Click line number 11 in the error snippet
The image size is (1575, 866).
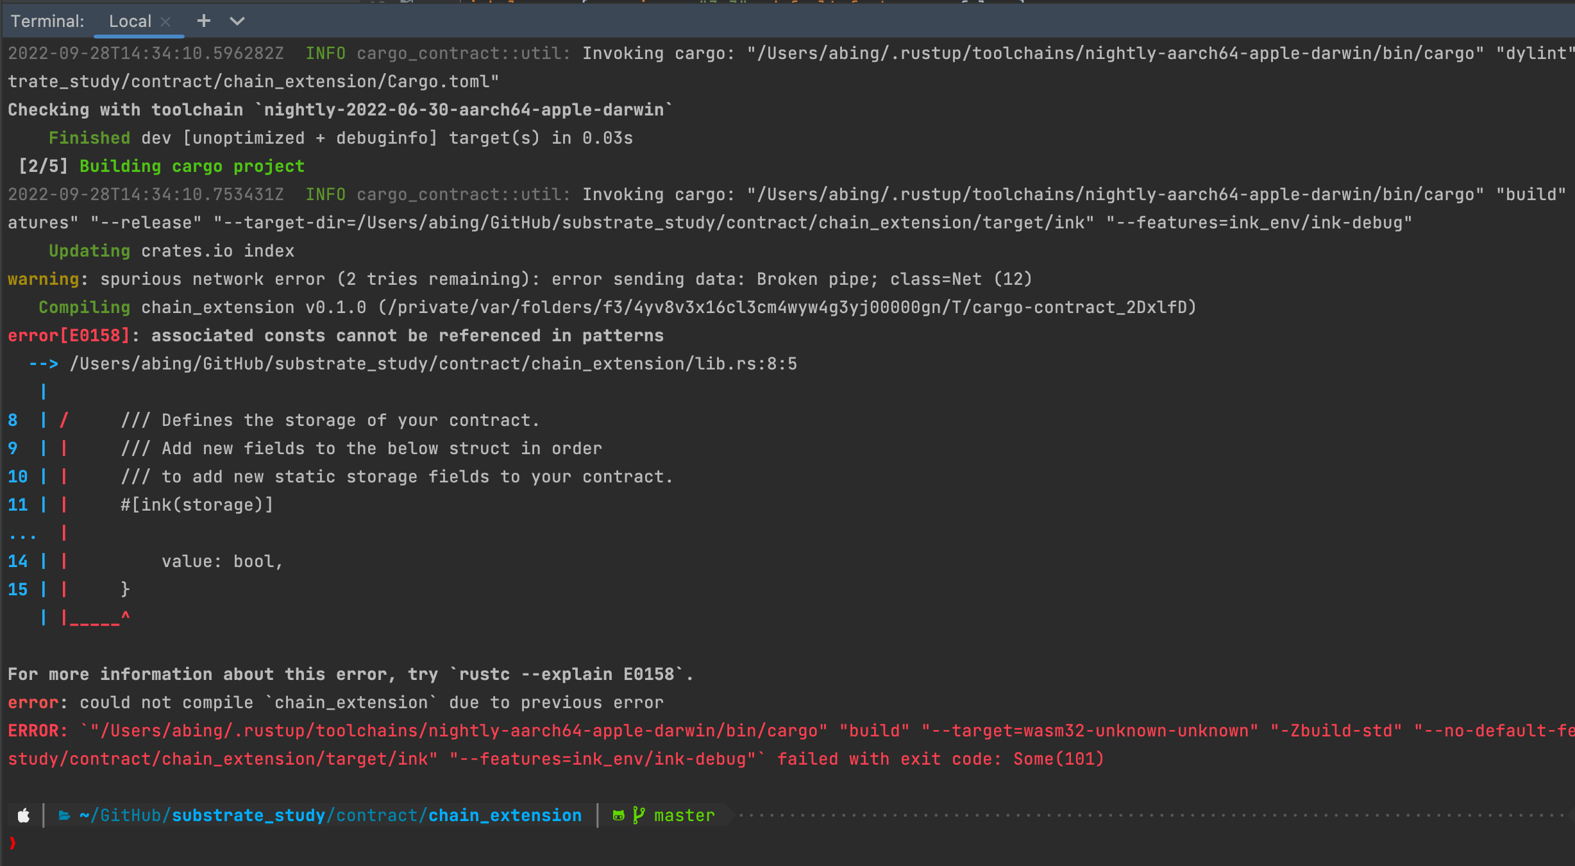pos(17,504)
